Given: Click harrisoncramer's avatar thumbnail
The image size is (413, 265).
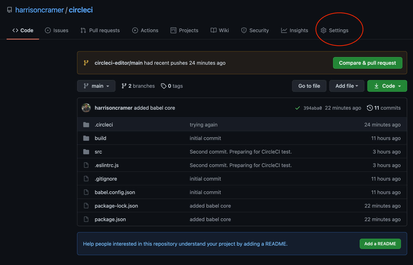Looking at the screenshot, I should [86, 108].
